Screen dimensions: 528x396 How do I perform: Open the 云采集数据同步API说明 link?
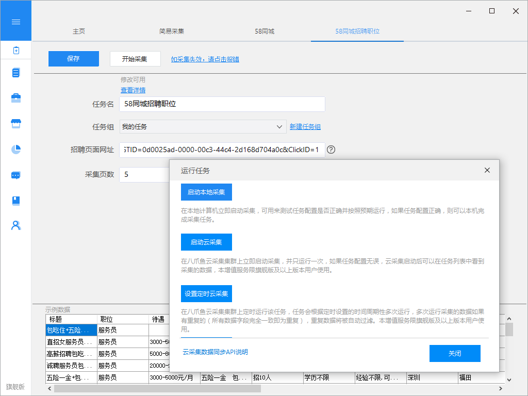(215, 352)
